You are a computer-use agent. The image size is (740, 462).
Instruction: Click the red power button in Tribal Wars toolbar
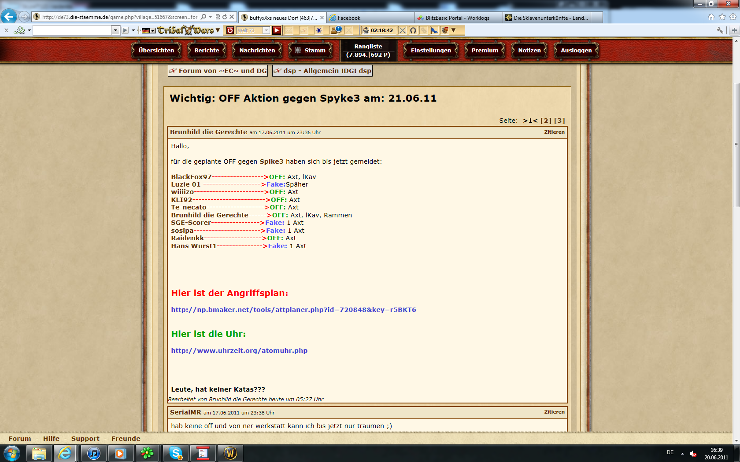coord(230,30)
